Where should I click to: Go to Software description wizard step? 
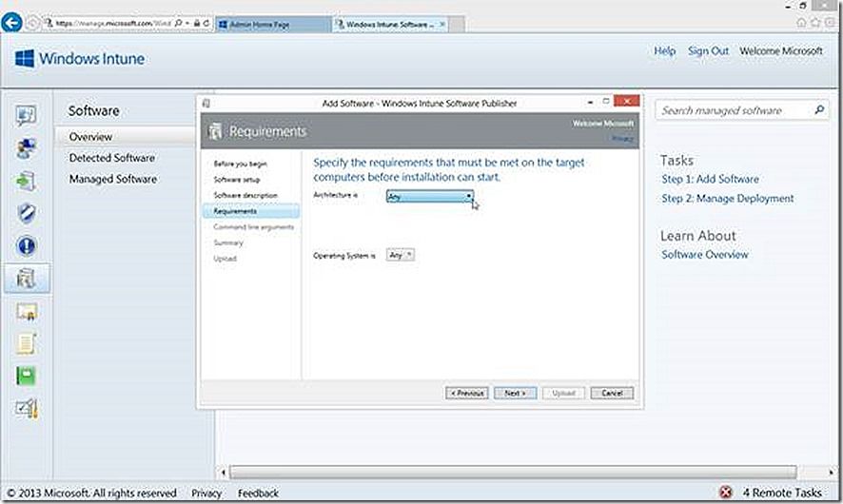pyautogui.click(x=245, y=195)
